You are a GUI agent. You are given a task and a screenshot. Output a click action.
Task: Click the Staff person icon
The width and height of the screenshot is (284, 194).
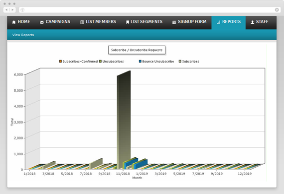[x=252, y=22]
